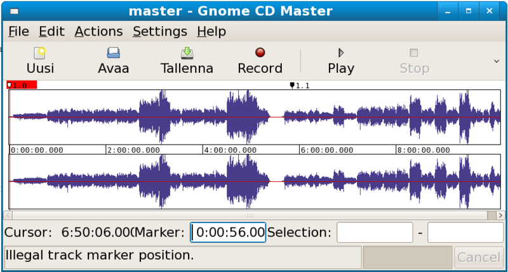
Task: Open the Actions menu
Action: pos(98,32)
